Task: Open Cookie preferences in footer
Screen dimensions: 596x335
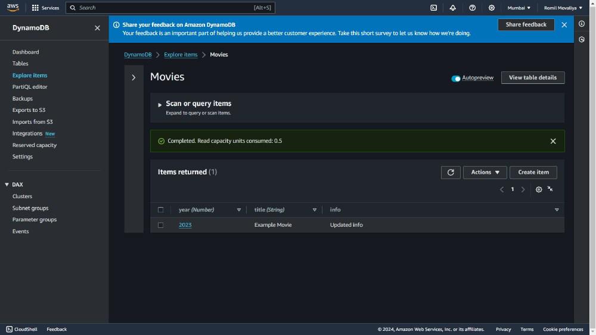Action: (563, 329)
